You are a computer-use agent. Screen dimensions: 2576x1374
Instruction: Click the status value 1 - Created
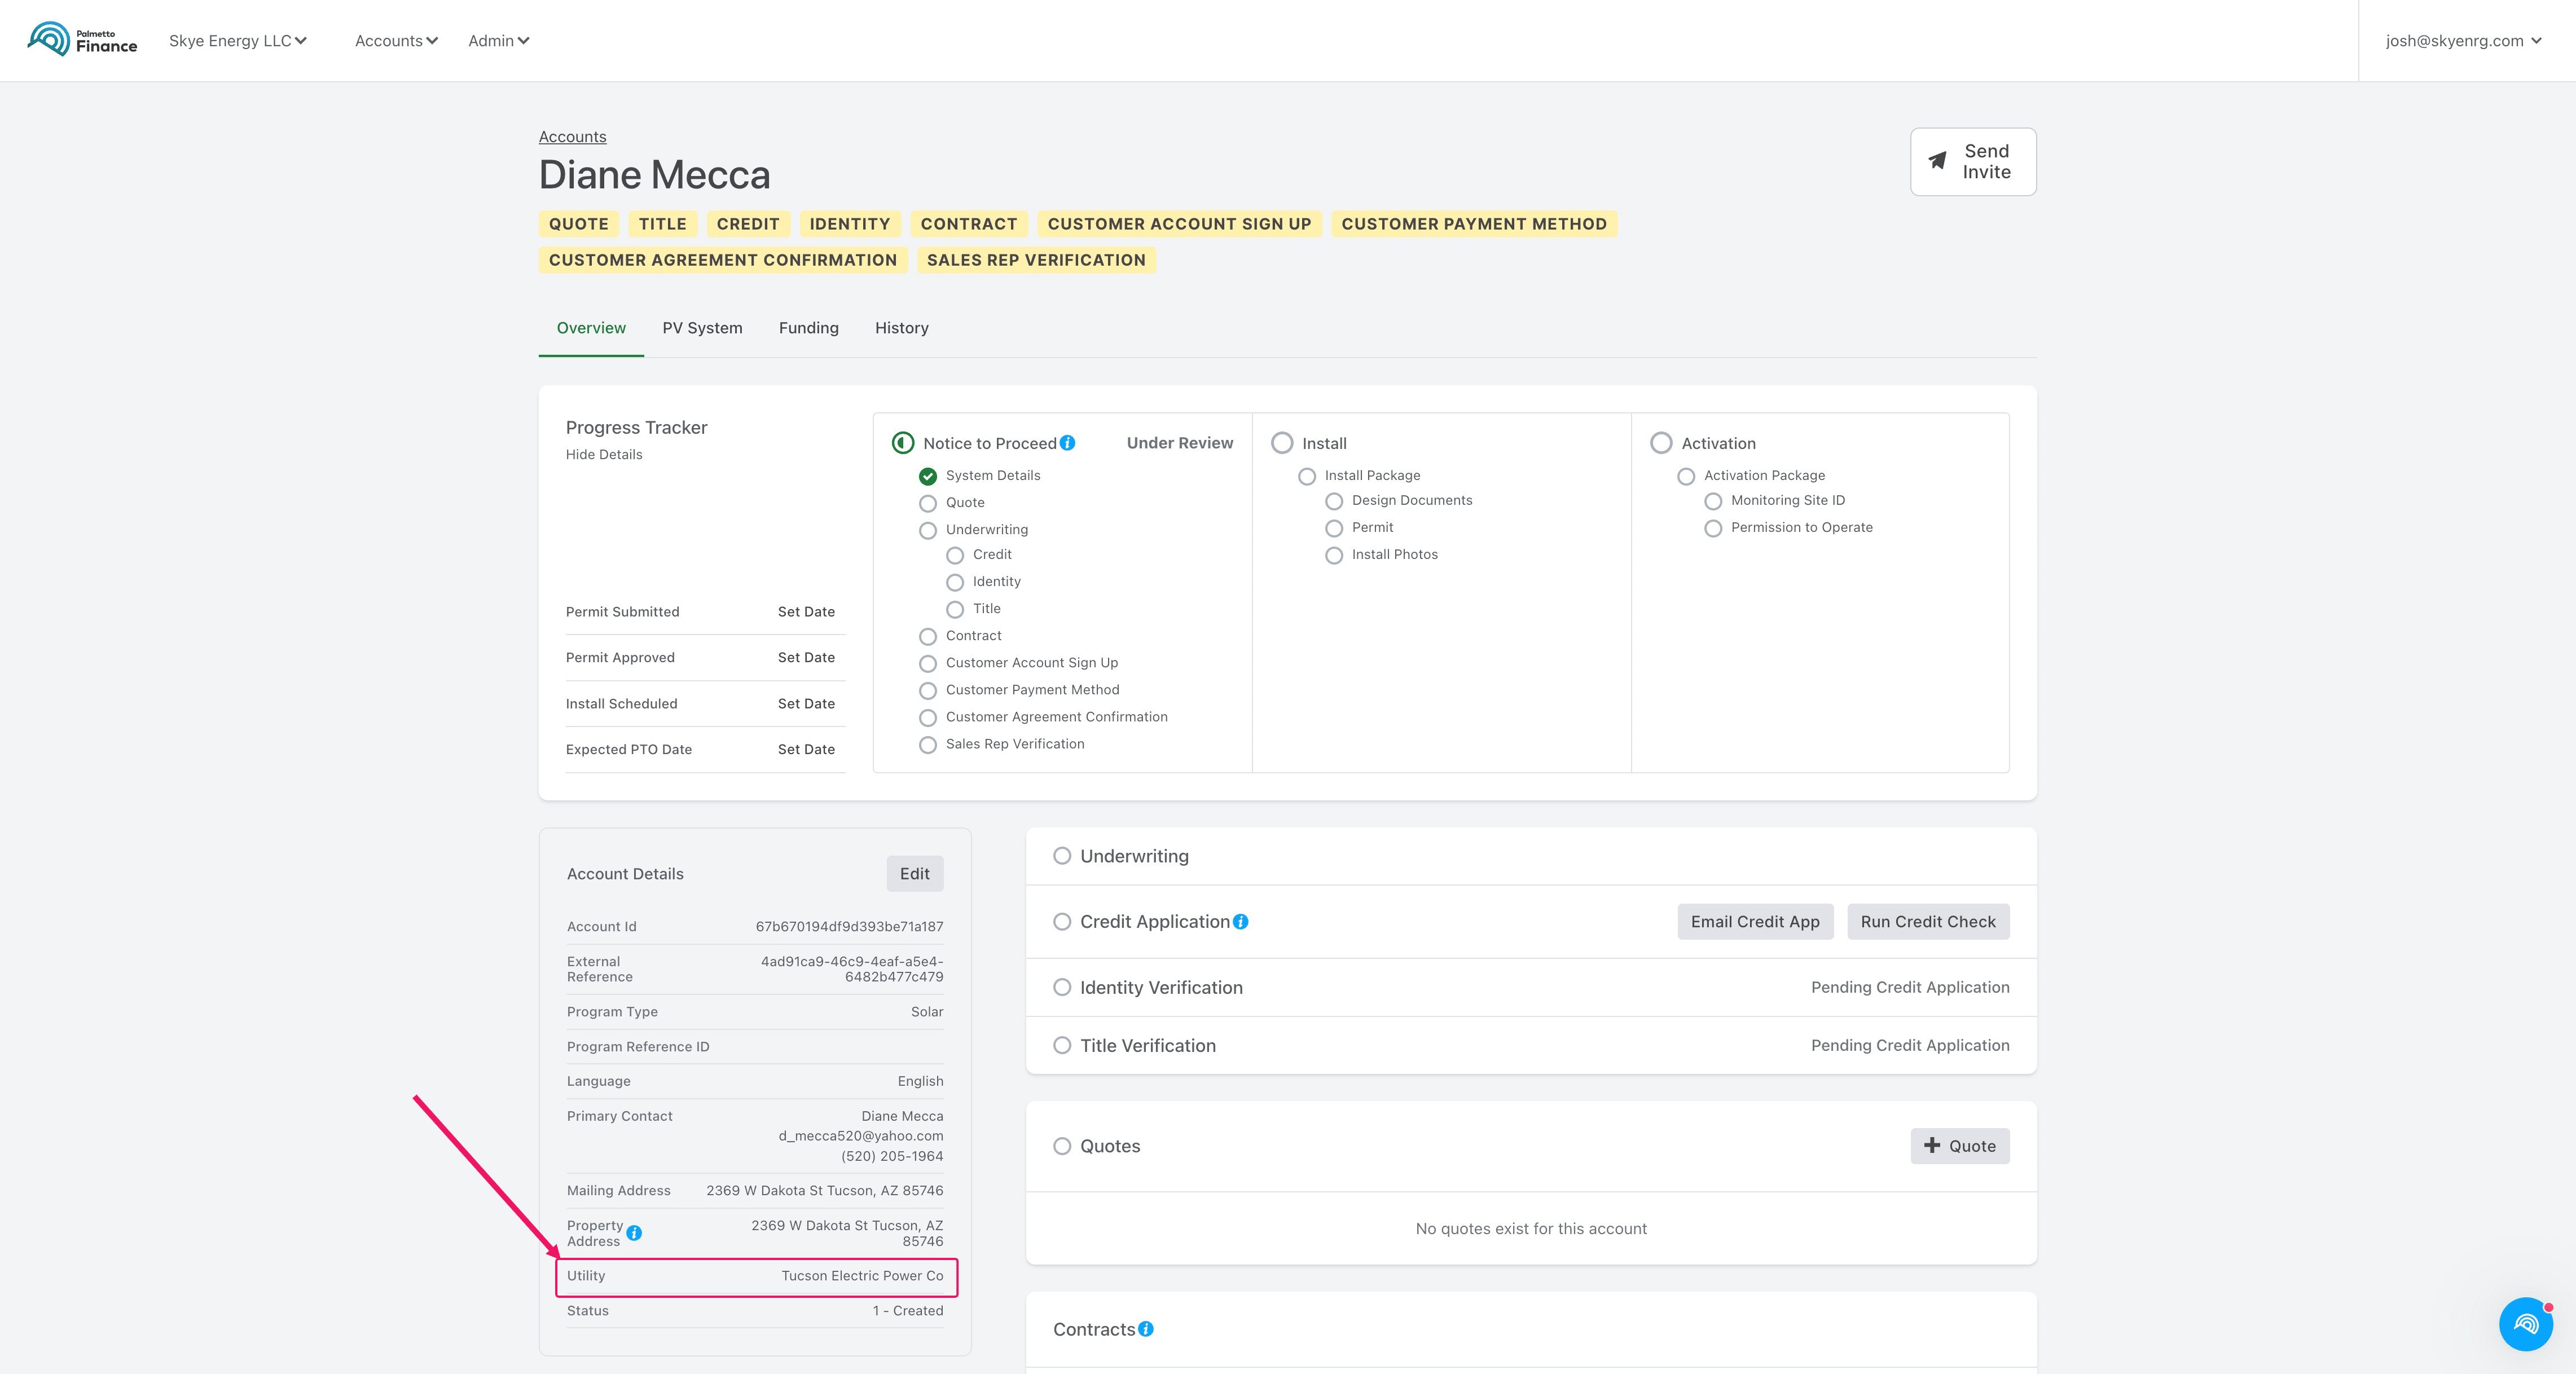[908, 1311]
